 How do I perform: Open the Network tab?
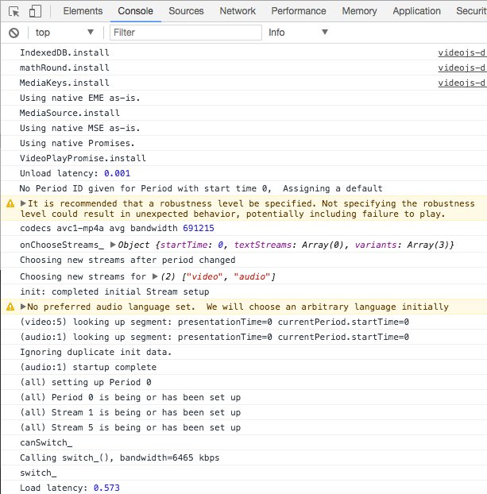coord(238,11)
